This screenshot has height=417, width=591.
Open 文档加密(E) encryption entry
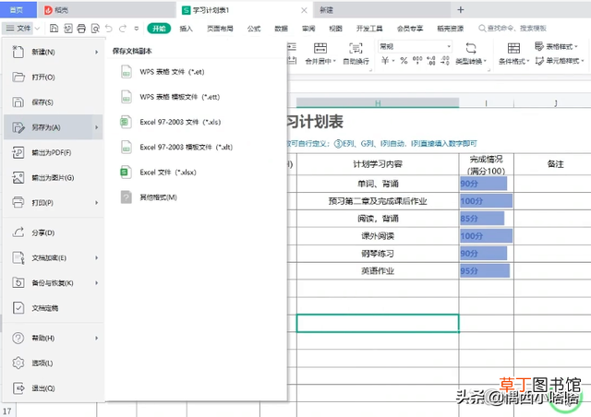point(54,257)
